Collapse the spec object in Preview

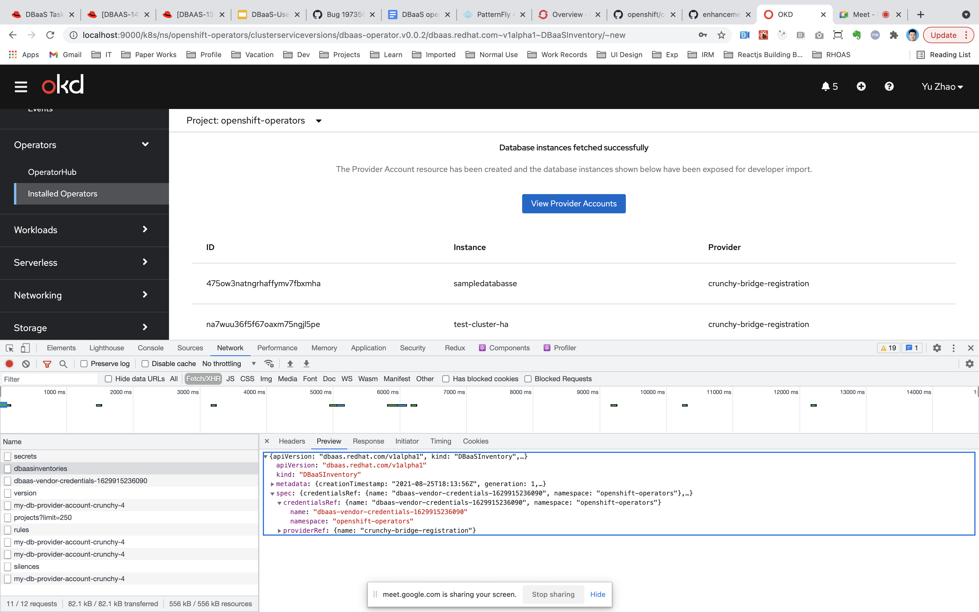point(273,493)
